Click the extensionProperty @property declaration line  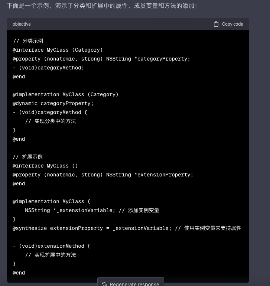(103, 175)
